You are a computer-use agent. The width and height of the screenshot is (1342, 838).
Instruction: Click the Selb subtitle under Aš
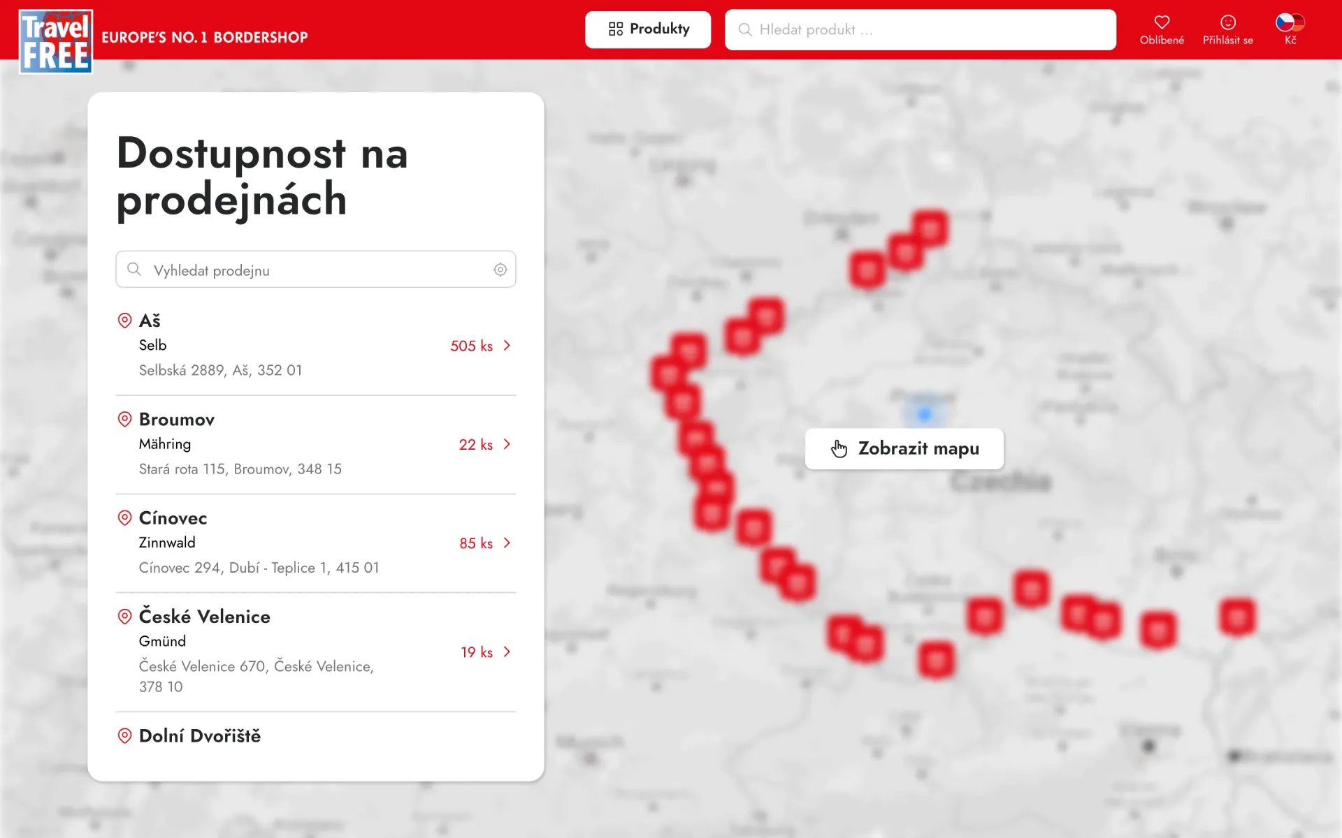point(152,345)
